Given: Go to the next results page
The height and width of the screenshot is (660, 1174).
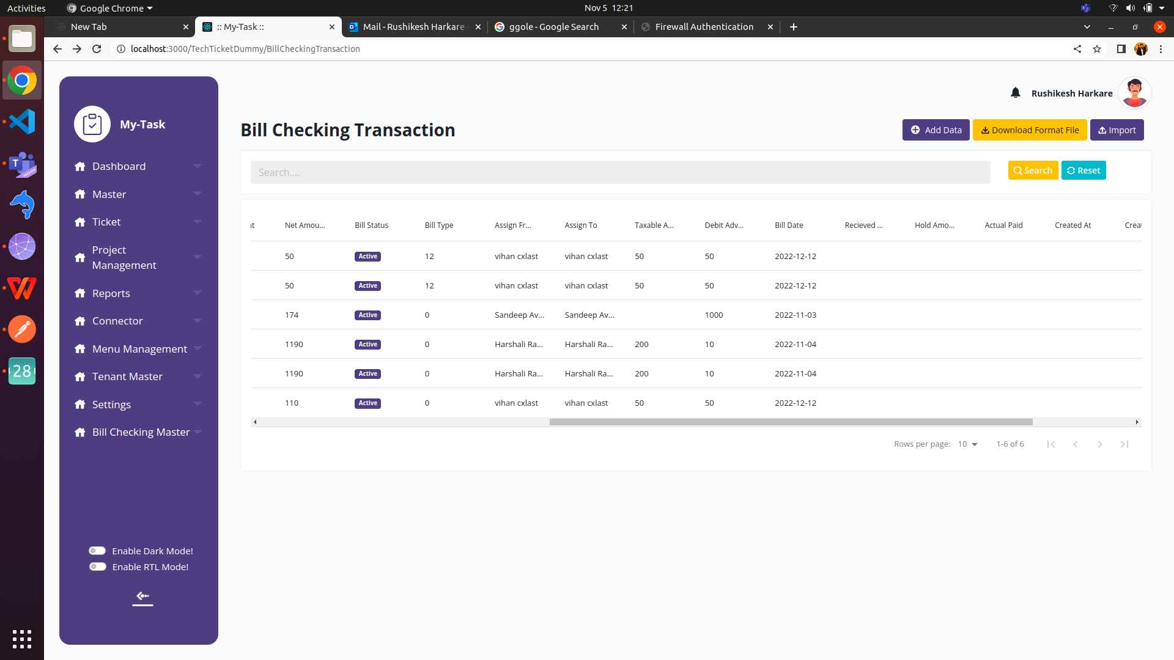Looking at the screenshot, I should tap(1100, 444).
